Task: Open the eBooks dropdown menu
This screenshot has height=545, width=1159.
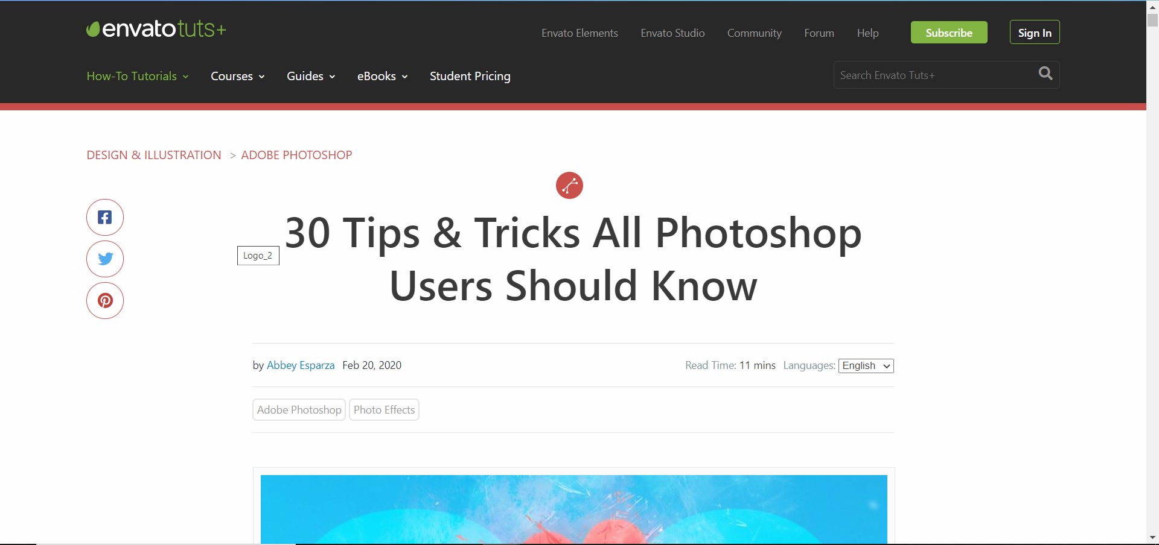Action: click(383, 76)
